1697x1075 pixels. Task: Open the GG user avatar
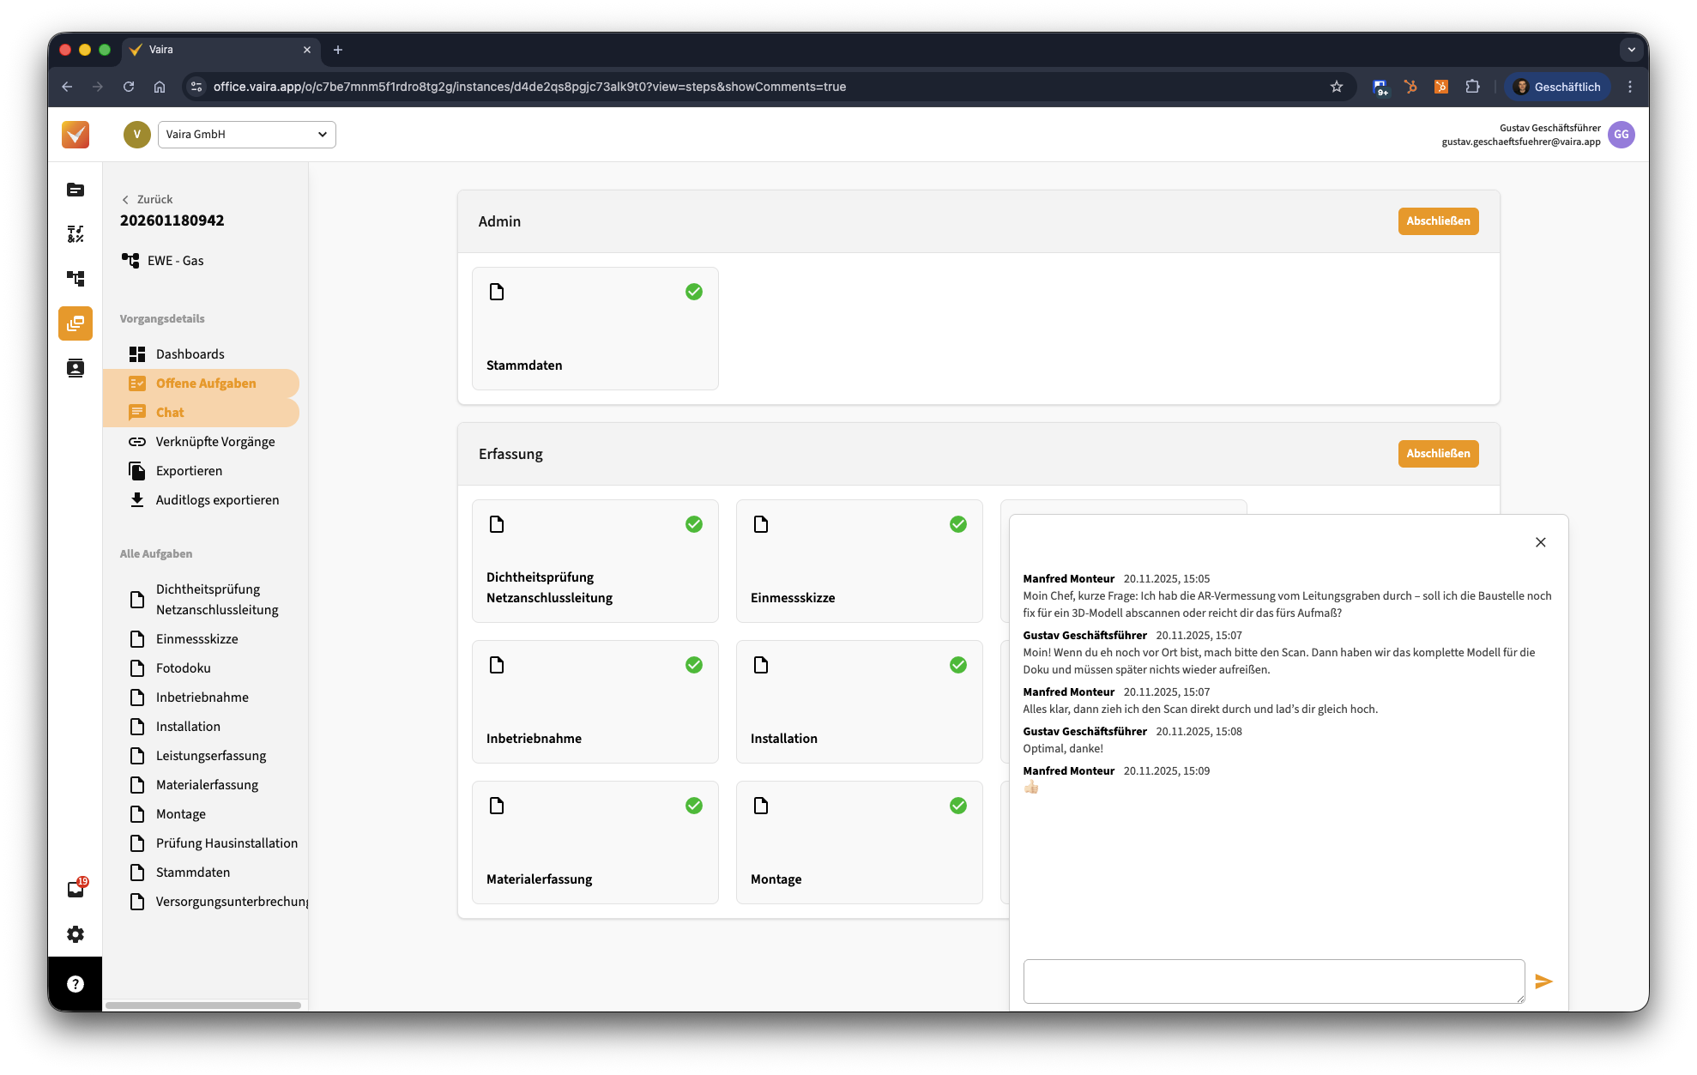tap(1621, 135)
